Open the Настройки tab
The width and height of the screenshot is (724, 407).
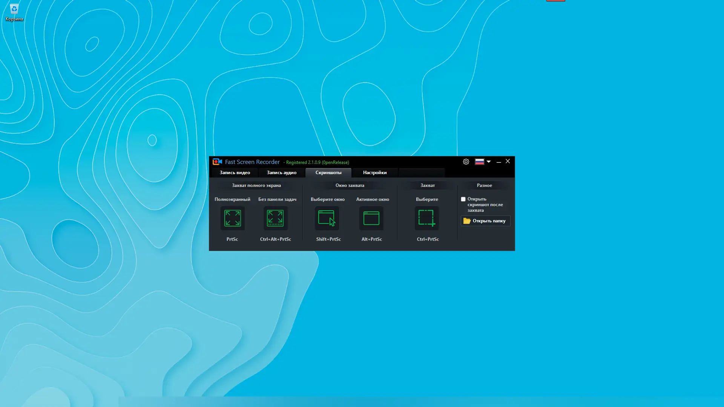pyautogui.click(x=374, y=173)
